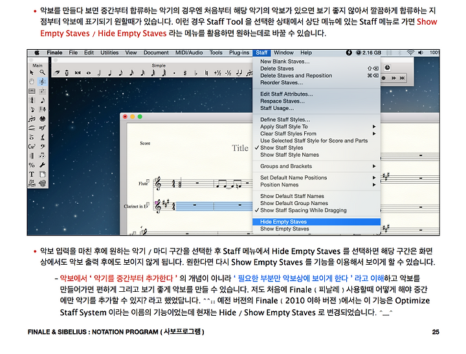Choose the eighth note duration
466x354 pixels.
click(x=121, y=73)
